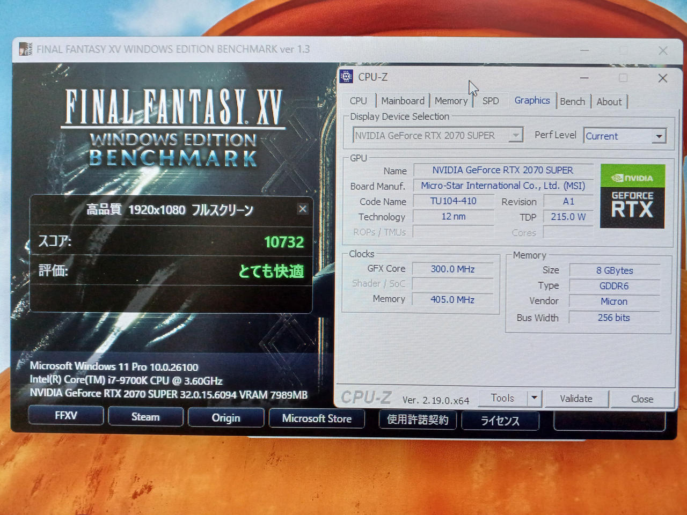The height and width of the screenshot is (515, 687).
Task: Click the empty ROPs / TMUs field
Action: 454,232
